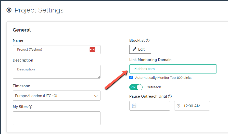Click the Project Settings title text
The height and width of the screenshot is (134, 228).
pos(39,10)
